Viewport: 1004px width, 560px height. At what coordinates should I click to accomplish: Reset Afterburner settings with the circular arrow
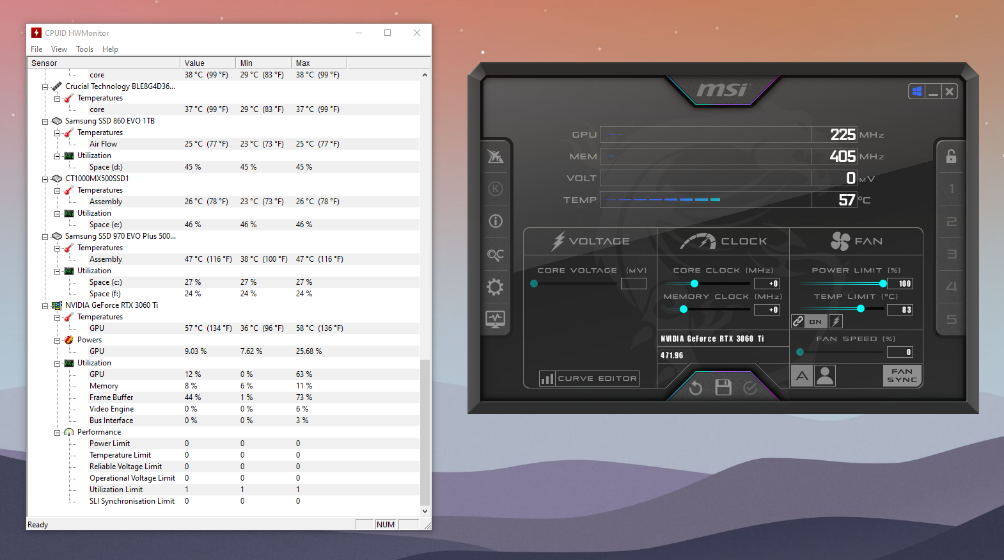pos(696,388)
